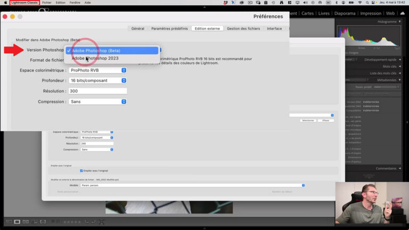Click the clipboard icon in the menu bar
Viewport: 409px width, 230px height.
tap(266, 3)
